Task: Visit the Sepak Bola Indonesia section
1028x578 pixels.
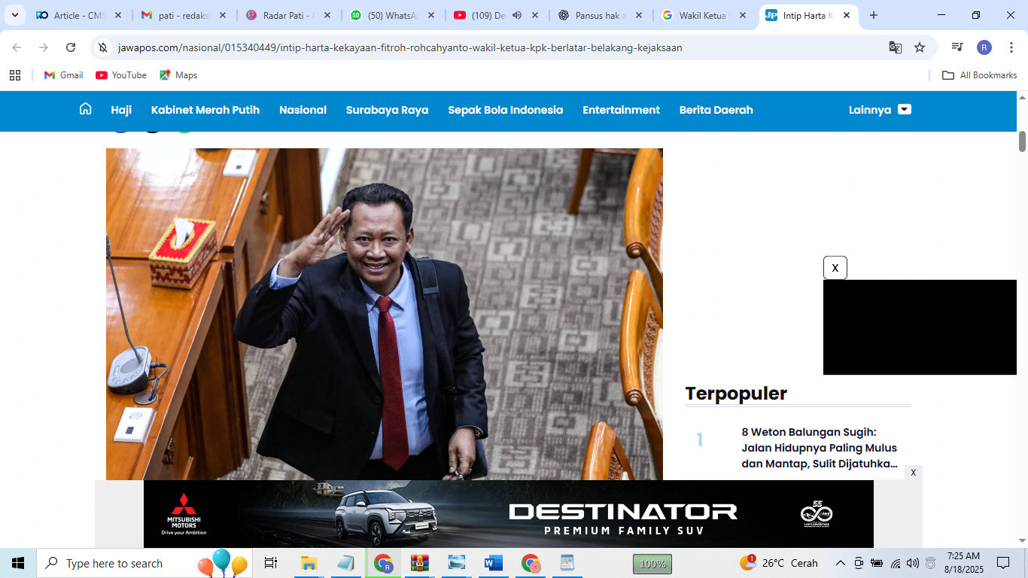Action: (x=505, y=110)
